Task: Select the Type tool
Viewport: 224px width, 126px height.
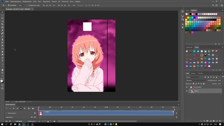Action: [x=2, y=61]
